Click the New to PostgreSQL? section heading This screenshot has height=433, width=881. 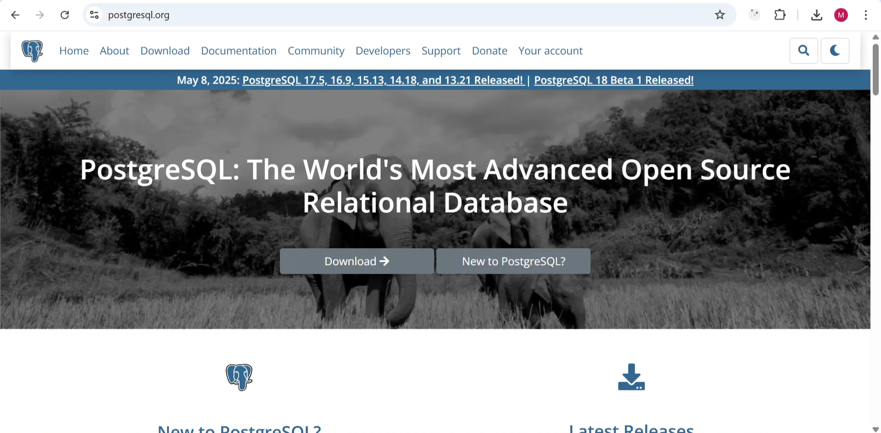tap(239, 429)
